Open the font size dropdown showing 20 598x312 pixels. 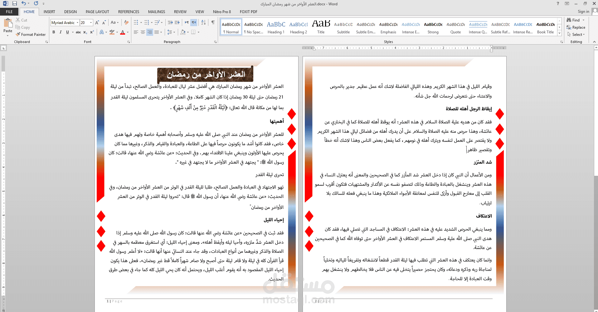(91, 23)
